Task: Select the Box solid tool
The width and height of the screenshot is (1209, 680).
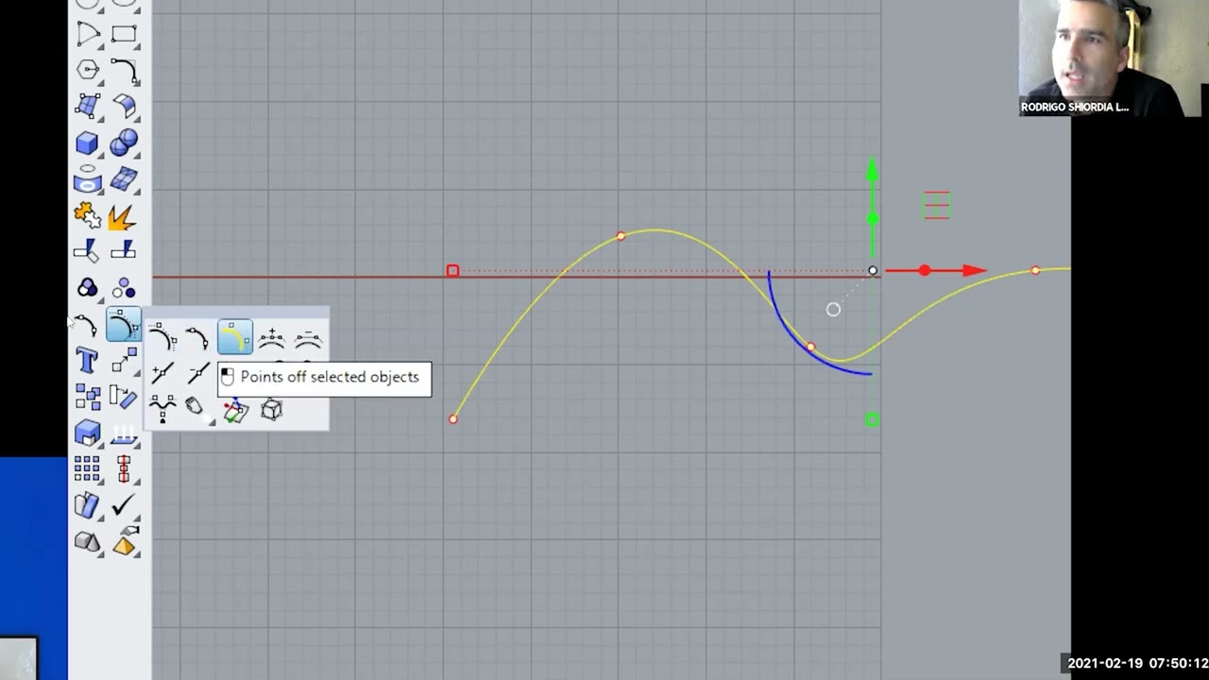Action: 88,143
